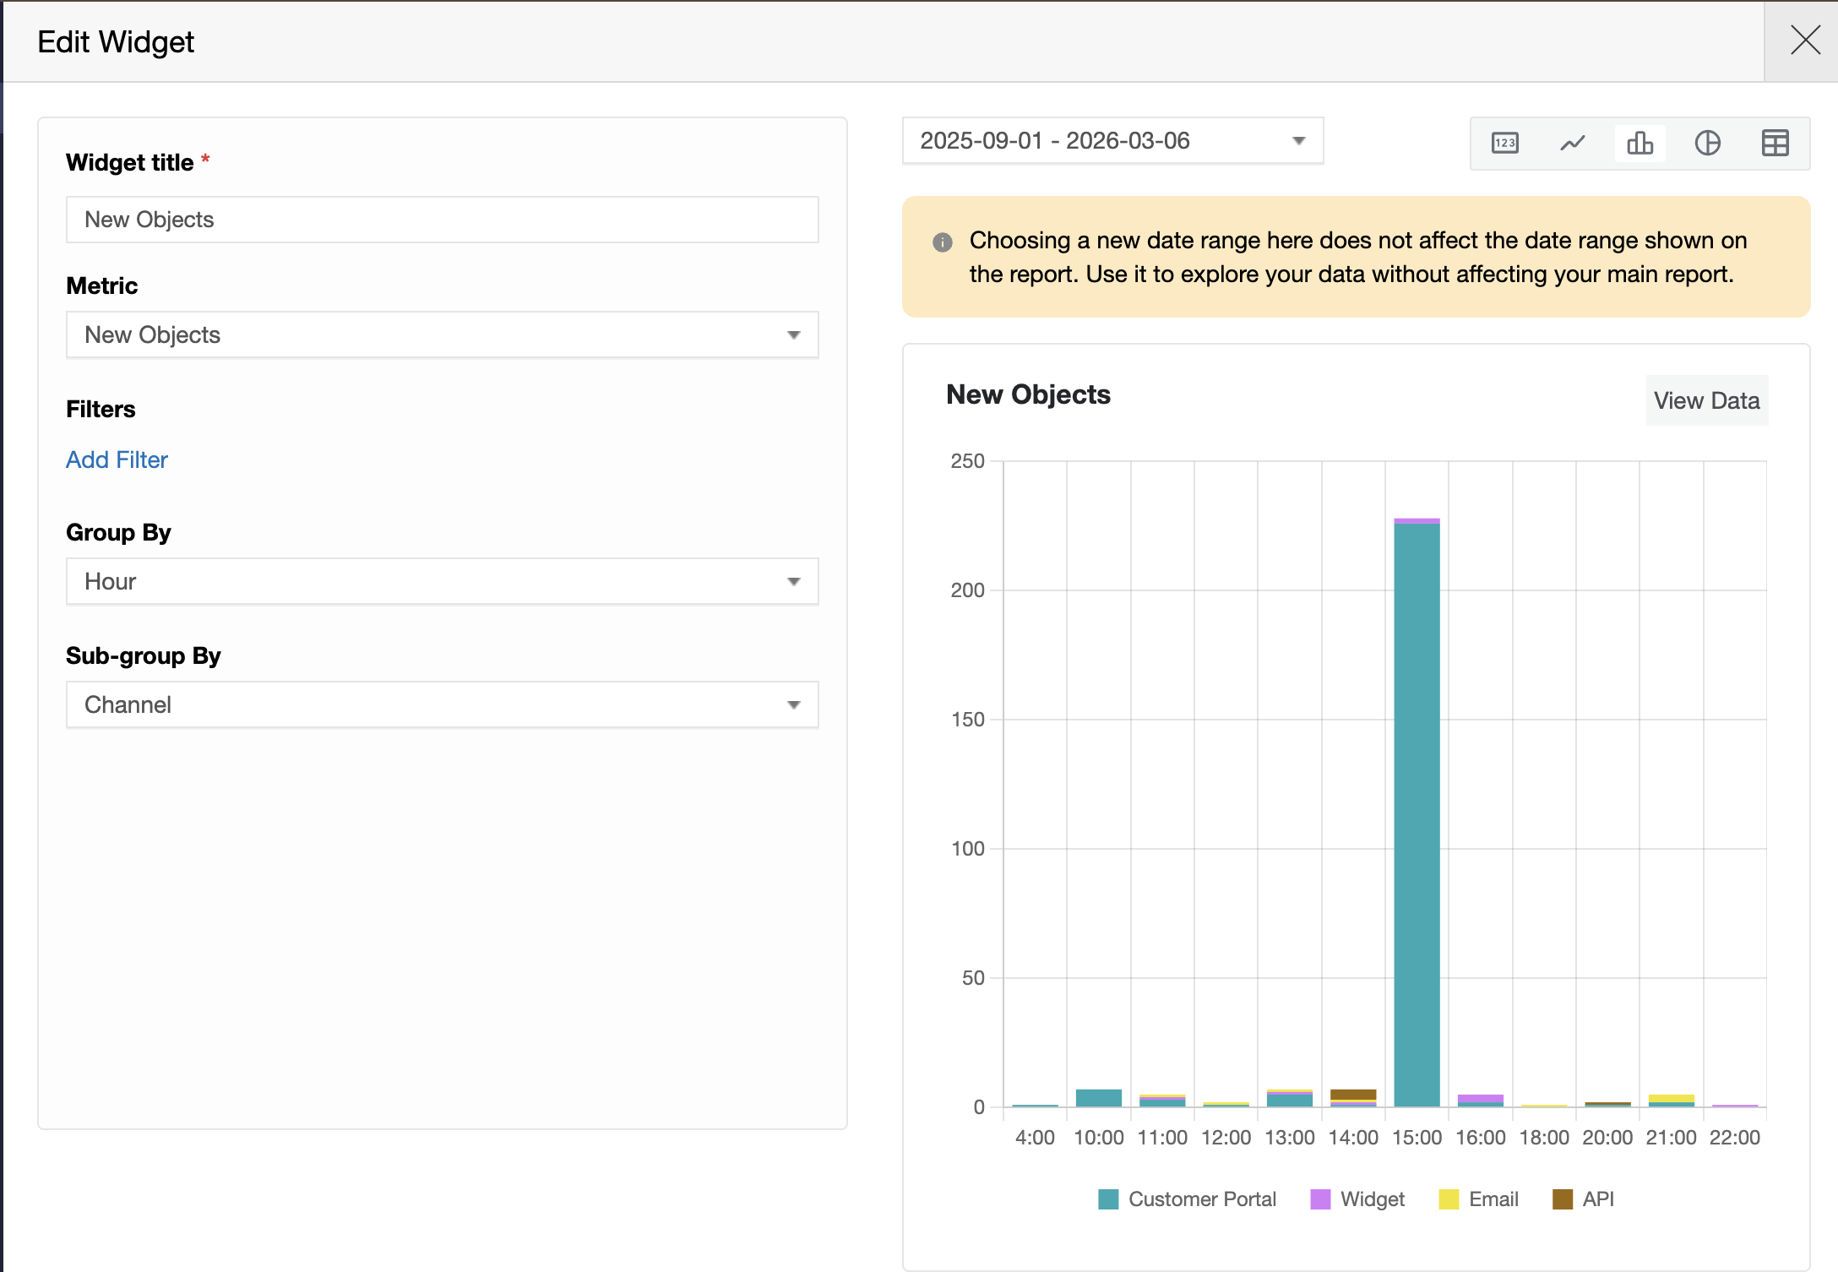Switch to pie chart icon
This screenshot has height=1272, width=1838.
click(x=1707, y=144)
